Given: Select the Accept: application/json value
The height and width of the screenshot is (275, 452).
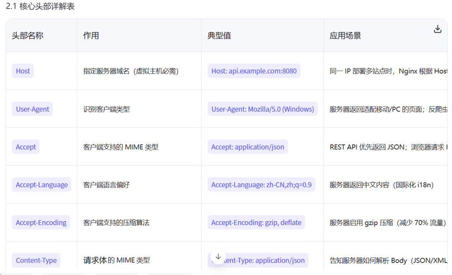Looking at the screenshot, I should tap(248, 147).
